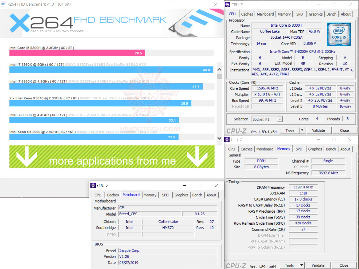Click the CPU-Z icon in the top window title bar
This screenshot has width=359, height=269.
coord(227,5)
